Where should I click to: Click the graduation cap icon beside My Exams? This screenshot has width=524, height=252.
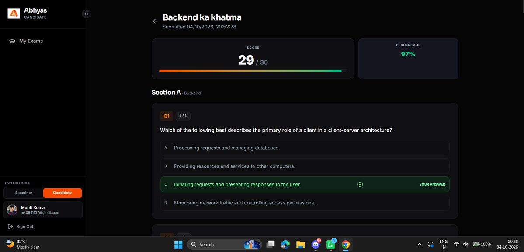pos(12,41)
